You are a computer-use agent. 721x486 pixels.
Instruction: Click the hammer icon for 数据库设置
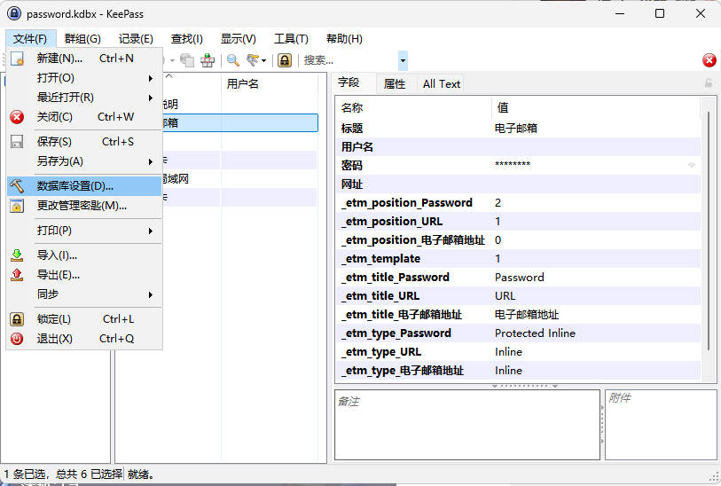click(x=17, y=186)
